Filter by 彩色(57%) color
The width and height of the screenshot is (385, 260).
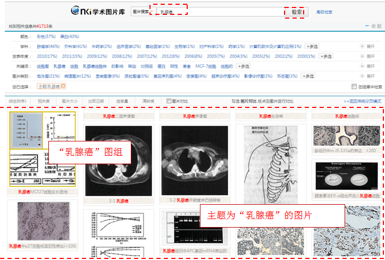46,37
